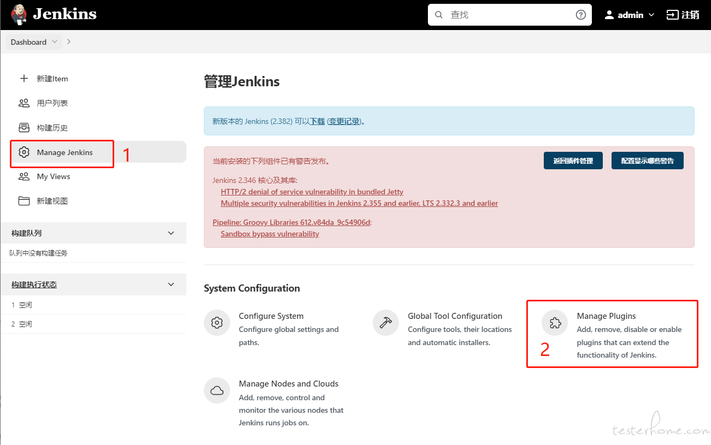Open Global Tool Configuration title
Image resolution: width=711 pixels, height=445 pixels.
tap(455, 316)
